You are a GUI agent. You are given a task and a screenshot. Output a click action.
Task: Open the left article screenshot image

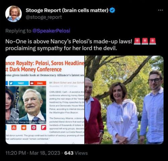pos(45,100)
